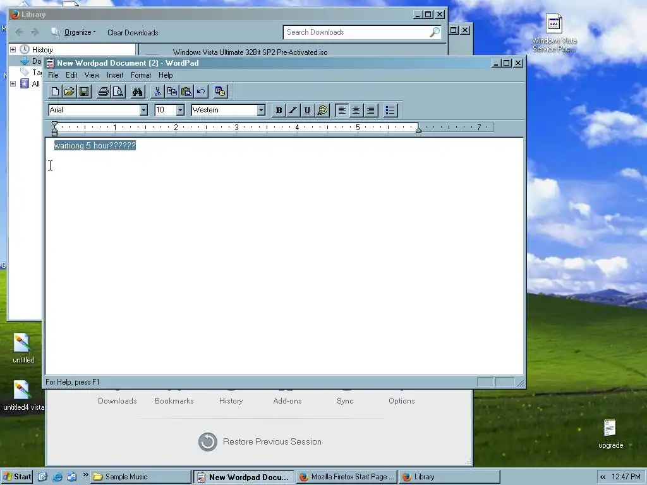Click the Search Downloads field in Library
Screen dimensions: 647x485
tap(362, 32)
